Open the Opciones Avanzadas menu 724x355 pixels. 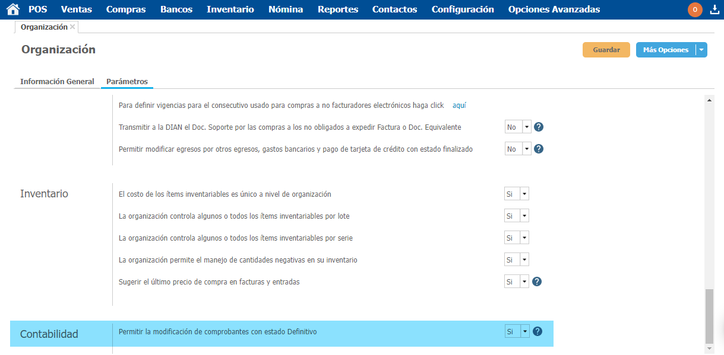click(554, 9)
